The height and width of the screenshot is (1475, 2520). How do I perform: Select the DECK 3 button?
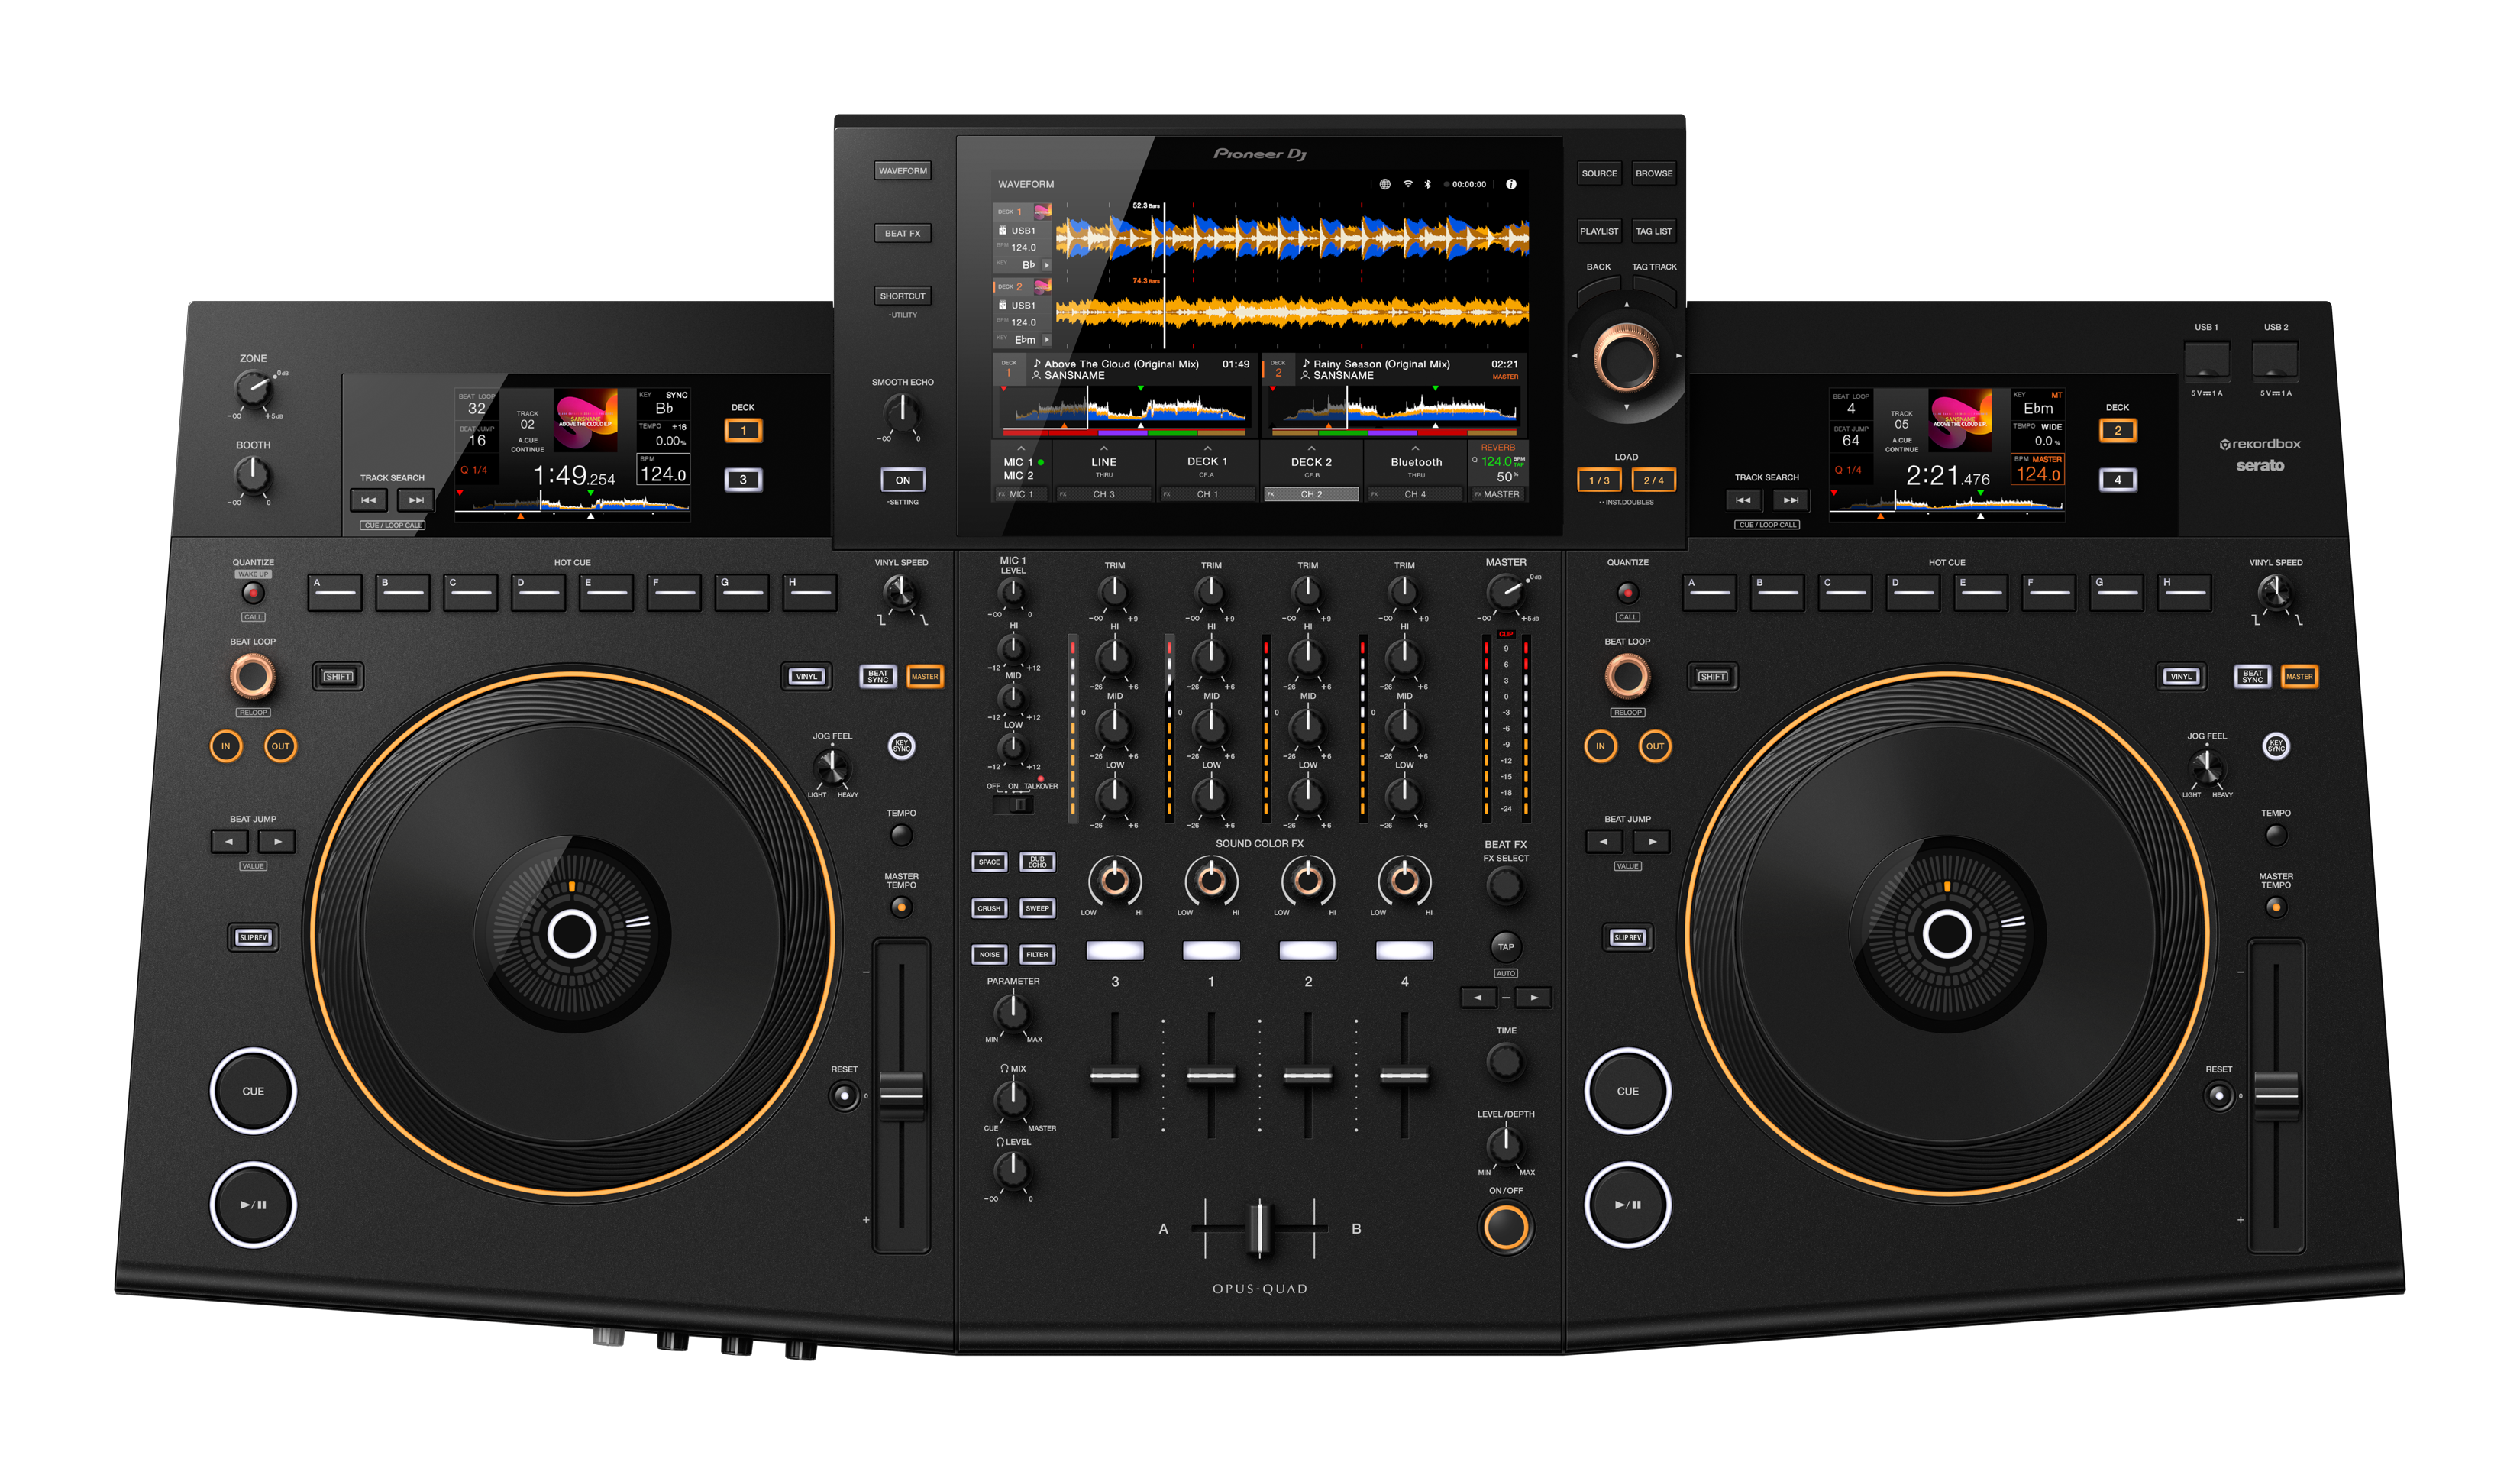[743, 480]
